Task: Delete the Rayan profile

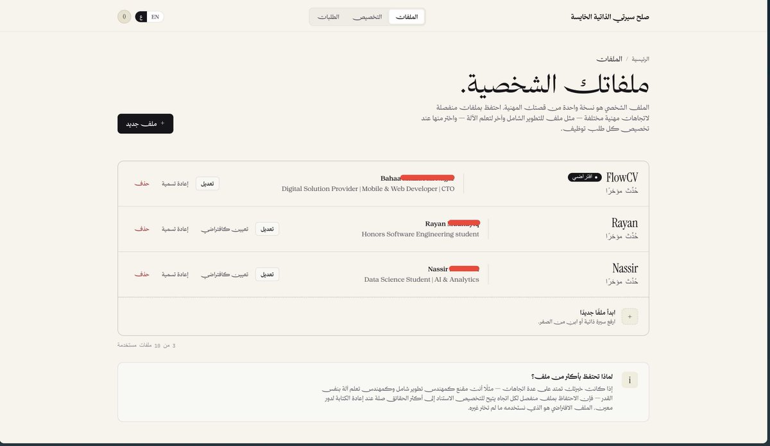Action: coord(142,229)
